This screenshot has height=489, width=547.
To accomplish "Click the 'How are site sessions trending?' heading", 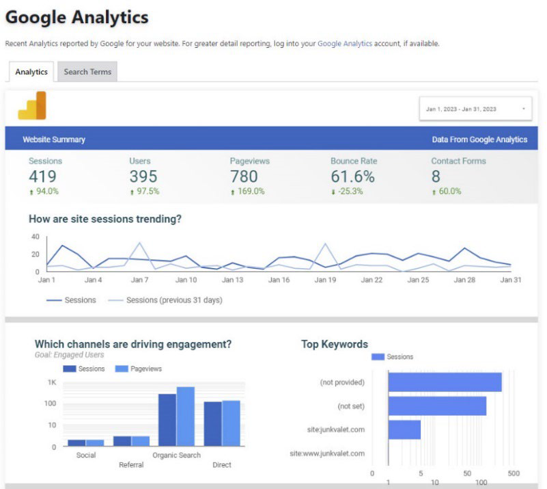I will coord(105,219).
